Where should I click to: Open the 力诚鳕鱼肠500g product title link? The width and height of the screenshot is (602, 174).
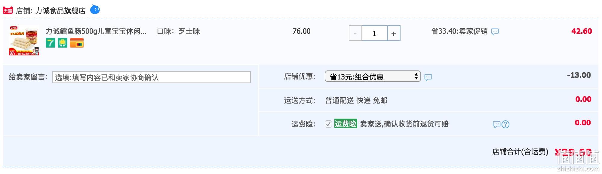click(96, 31)
